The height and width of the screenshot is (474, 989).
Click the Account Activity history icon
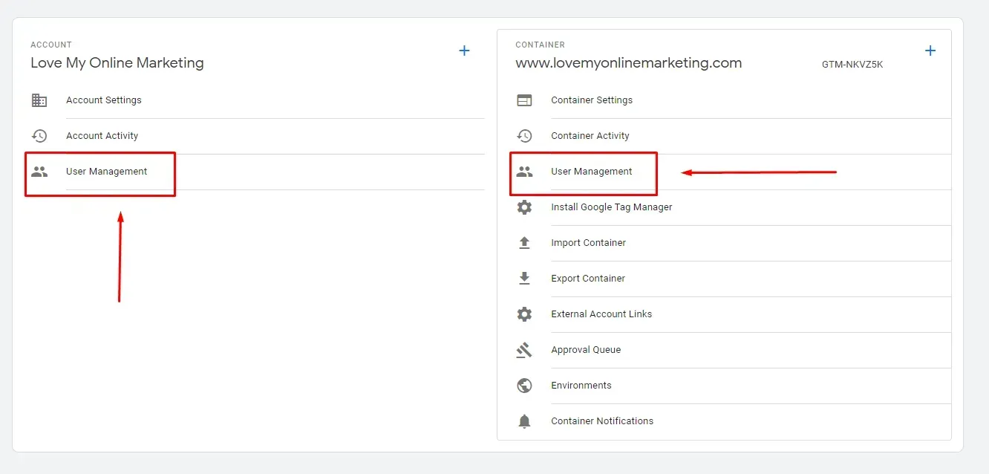coord(39,136)
